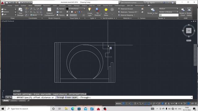Switch to the Express Tools ribbon tab
Viewport: 198px width, 111px height.
(108, 6)
